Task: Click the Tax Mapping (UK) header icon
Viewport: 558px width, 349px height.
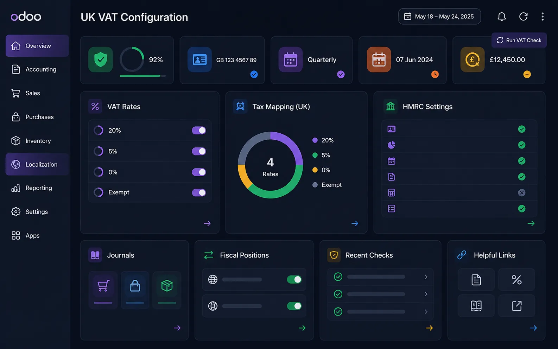Action: click(x=240, y=106)
